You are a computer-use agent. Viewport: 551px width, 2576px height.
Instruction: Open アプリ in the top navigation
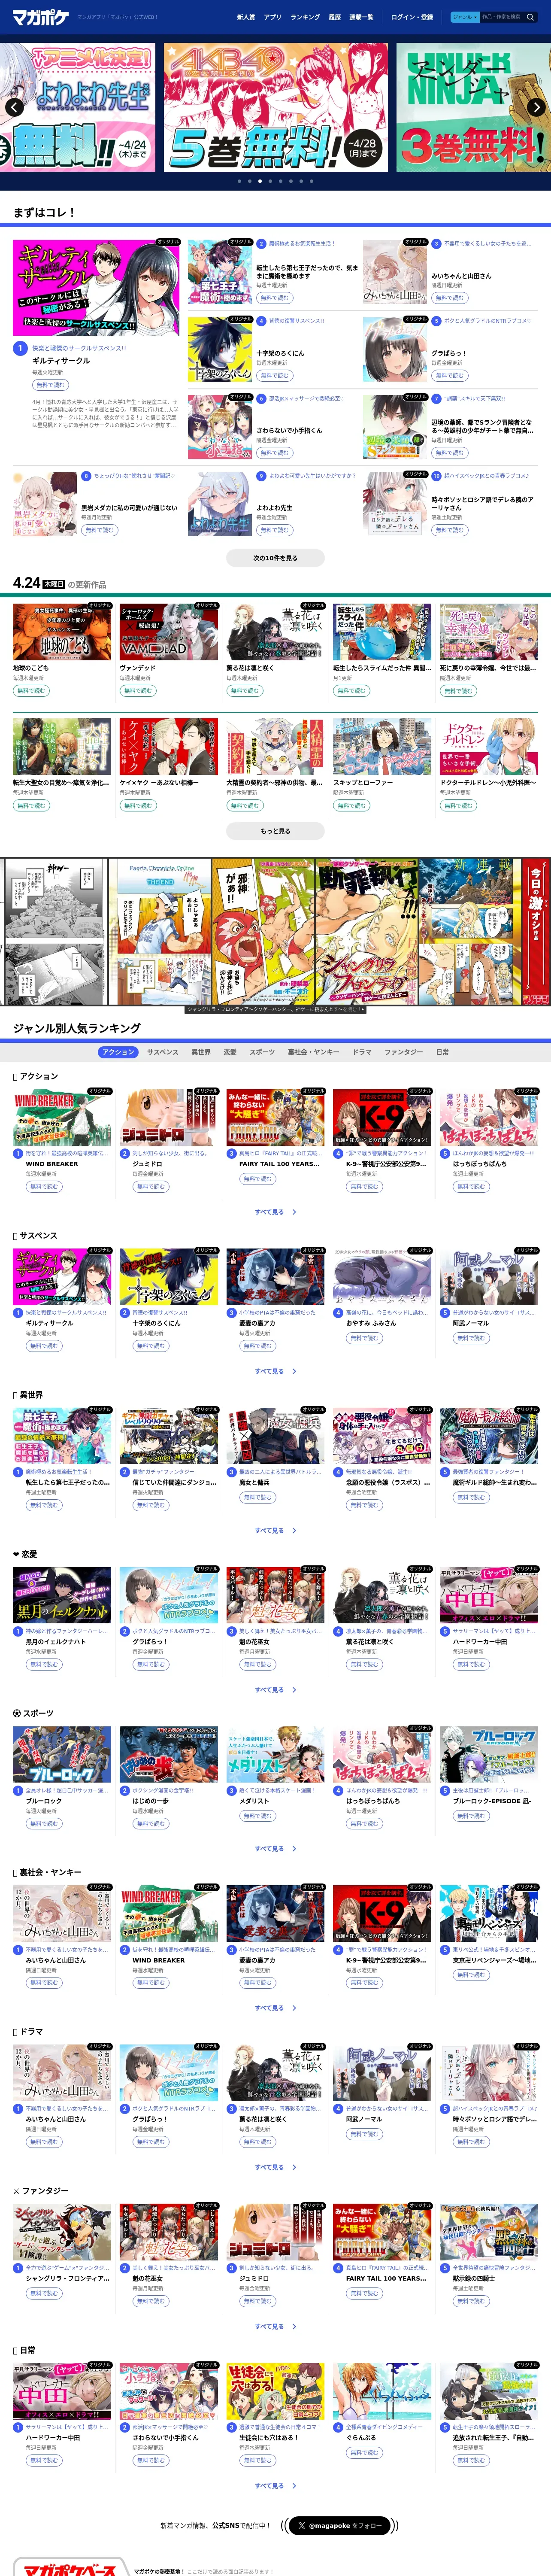pyautogui.click(x=272, y=17)
